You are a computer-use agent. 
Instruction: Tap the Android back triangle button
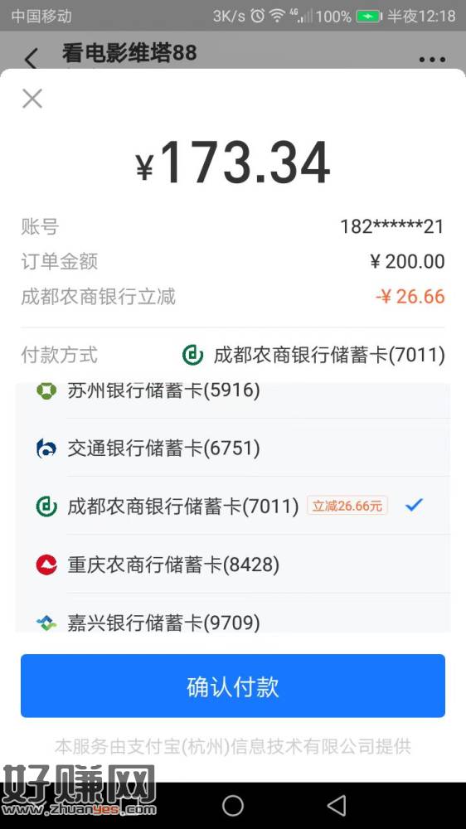pos(337,806)
